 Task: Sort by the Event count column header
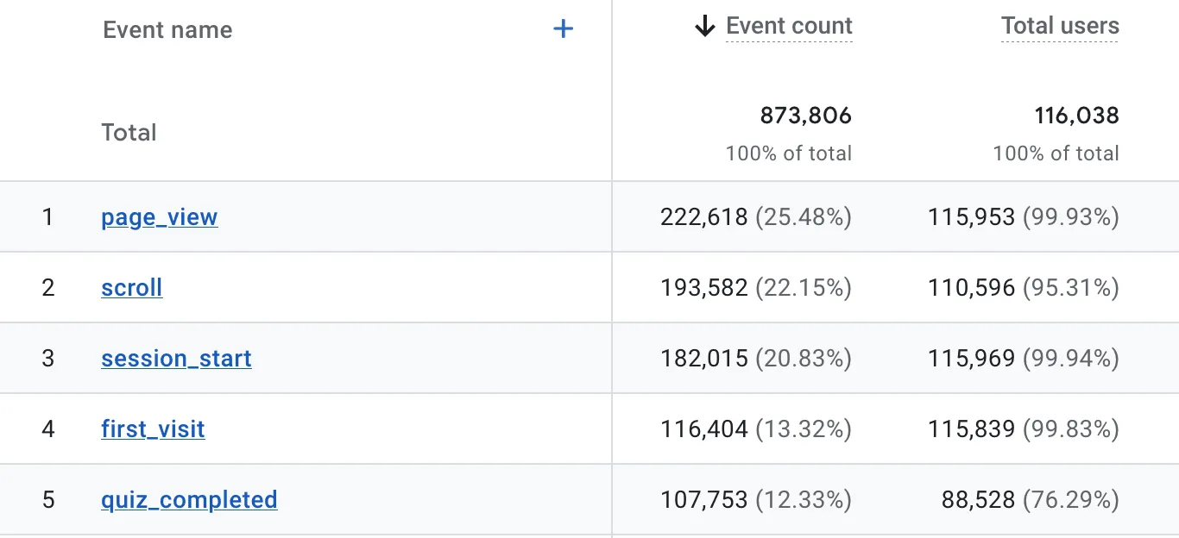coord(789,27)
